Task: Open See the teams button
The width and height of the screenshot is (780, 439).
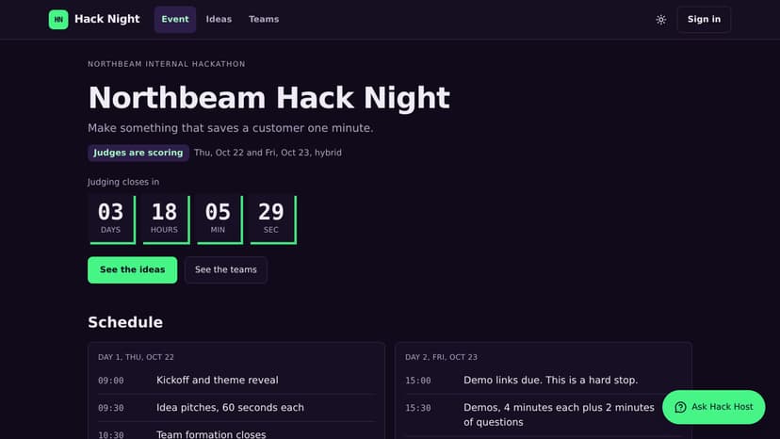Action: coord(226,269)
